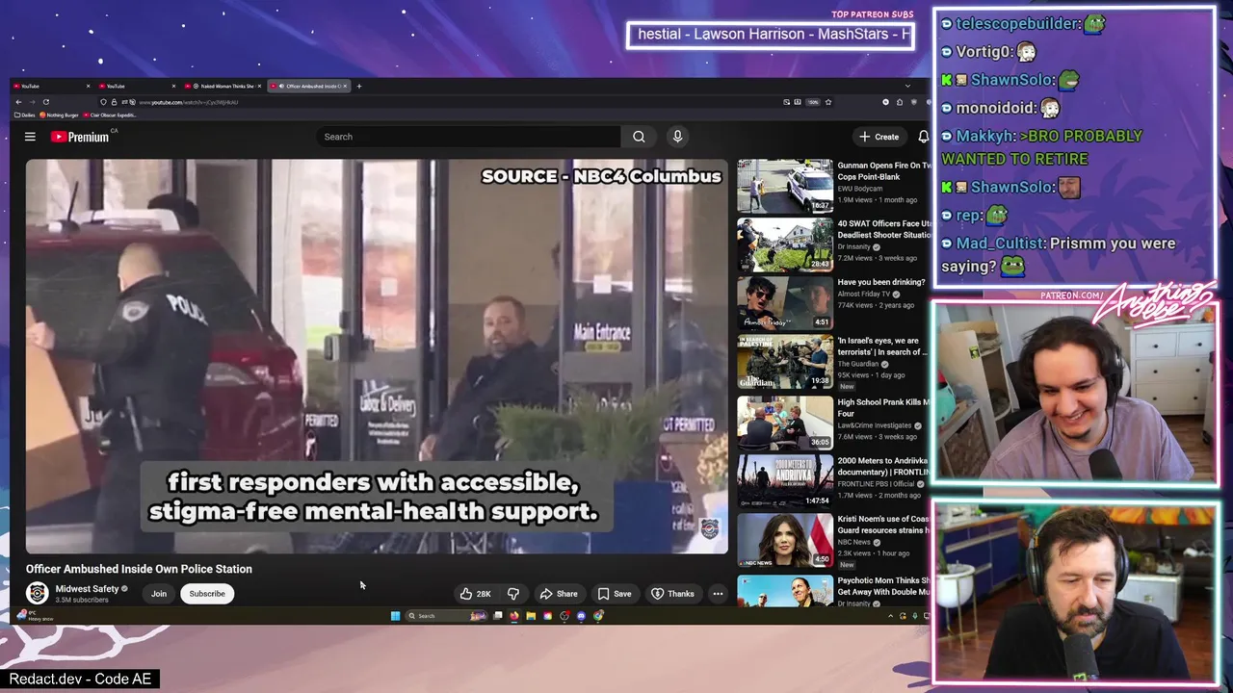Click the YouTube search magnifier button
Image resolution: width=1233 pixels, height=693 pixels.
(x=639, y=137)
